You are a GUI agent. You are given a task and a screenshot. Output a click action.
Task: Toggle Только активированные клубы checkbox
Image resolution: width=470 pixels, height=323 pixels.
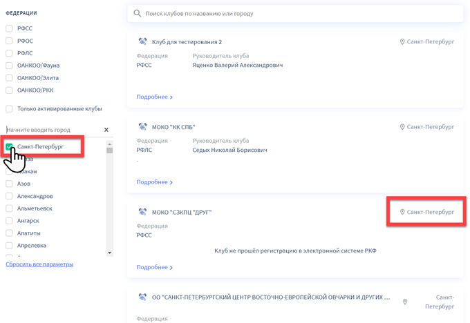coord(9,108)
